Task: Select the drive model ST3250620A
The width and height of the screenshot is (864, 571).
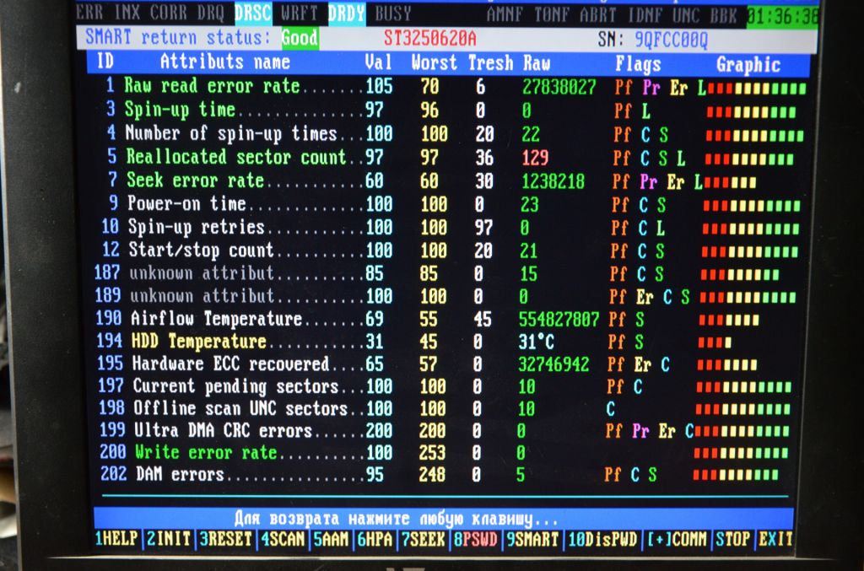Action: coord(429,39)
